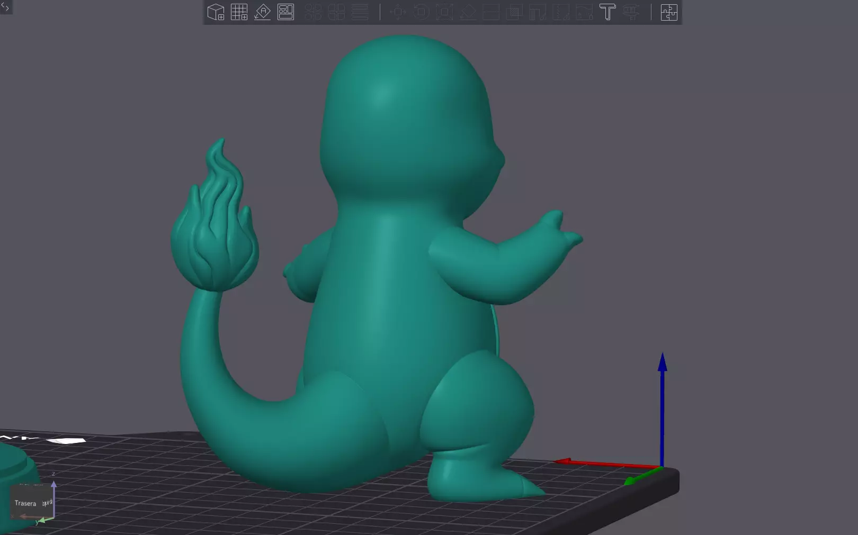Select the Seam painting tool
This screenshot has height=535, width=858.
561,12
